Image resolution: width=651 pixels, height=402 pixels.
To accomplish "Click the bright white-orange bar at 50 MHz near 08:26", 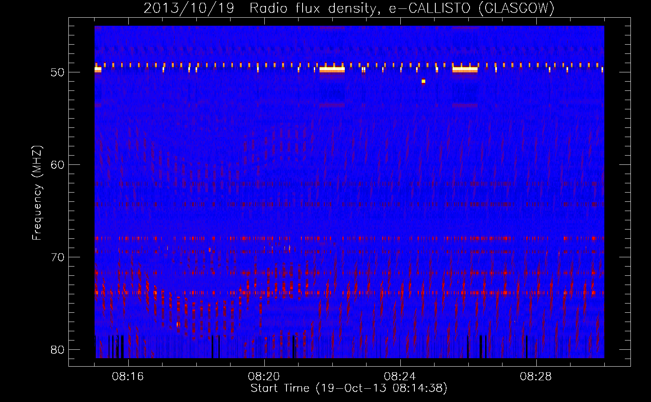I will coord(465,70).
